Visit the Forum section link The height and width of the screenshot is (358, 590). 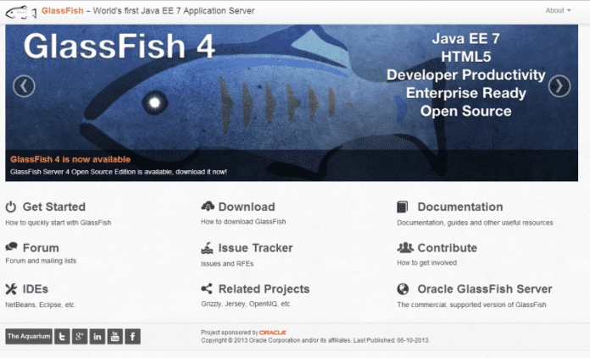tap(41, 248)
